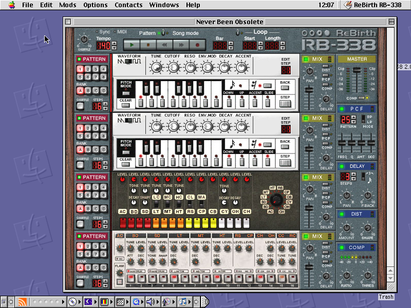Click the window's scrollbar down arrow
This screenshot has width=411, height=308.
390,278
